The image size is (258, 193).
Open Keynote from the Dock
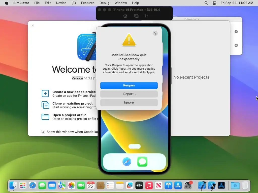pos(168,185)
